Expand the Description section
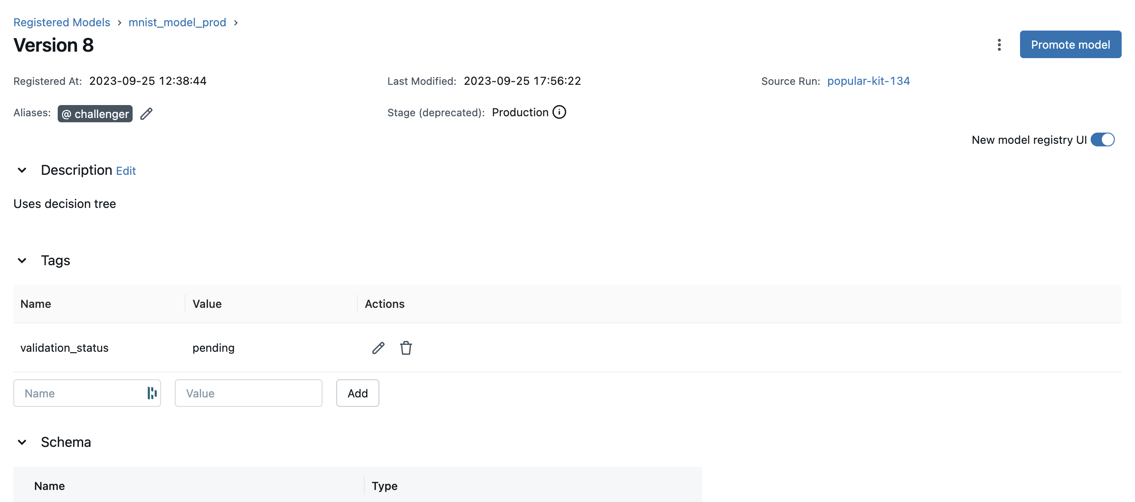The height and width of the screenshot is (502, 1135). coord(22,169)
